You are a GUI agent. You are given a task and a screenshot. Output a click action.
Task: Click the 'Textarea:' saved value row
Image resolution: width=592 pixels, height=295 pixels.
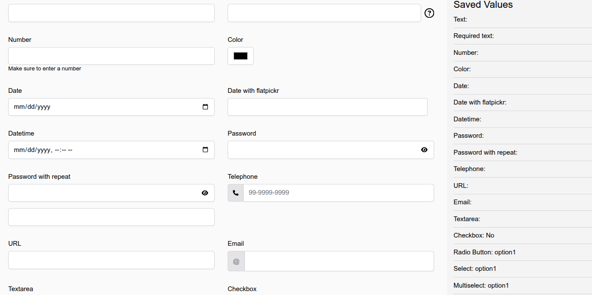coord(523,219)
